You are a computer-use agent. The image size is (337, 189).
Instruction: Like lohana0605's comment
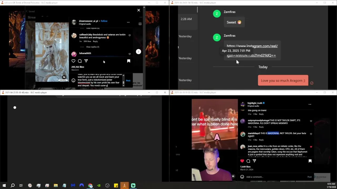(130, 54)
